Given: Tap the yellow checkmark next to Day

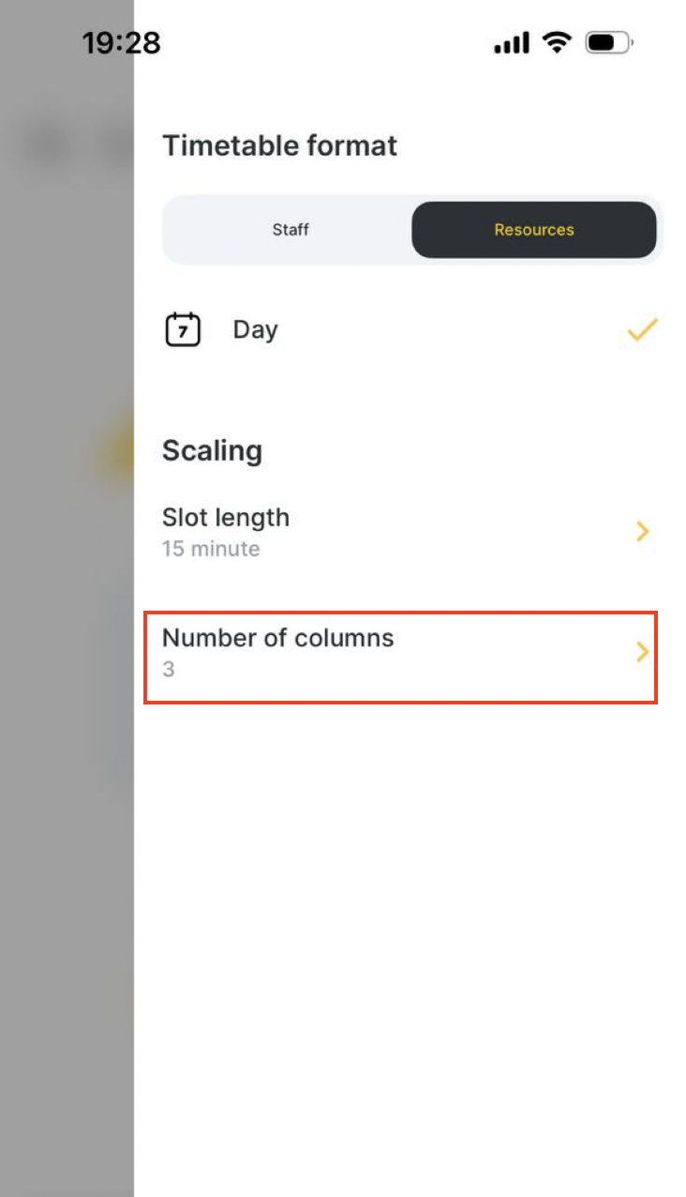Looking at the screenshot, I should pos(643,330).
